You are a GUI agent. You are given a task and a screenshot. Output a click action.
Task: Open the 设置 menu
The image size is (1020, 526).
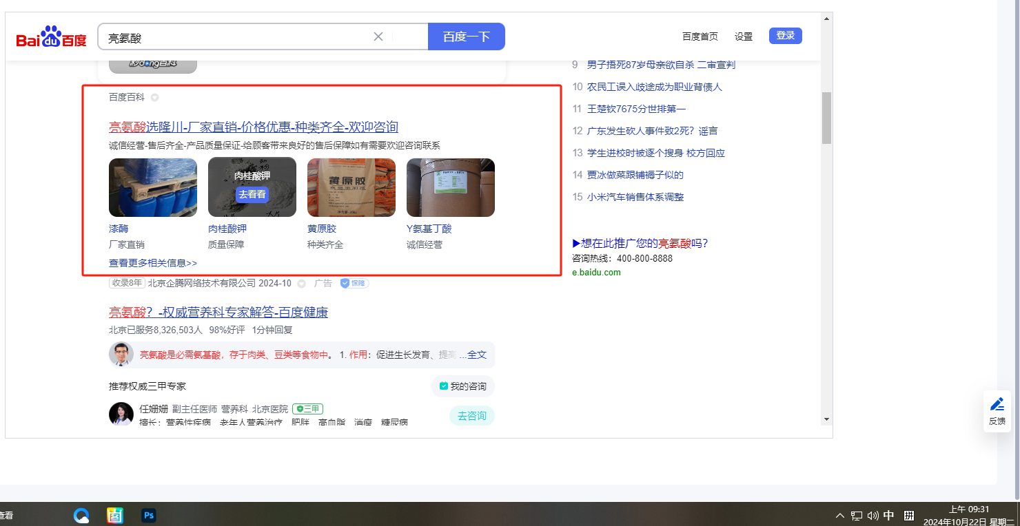point(744,36)
